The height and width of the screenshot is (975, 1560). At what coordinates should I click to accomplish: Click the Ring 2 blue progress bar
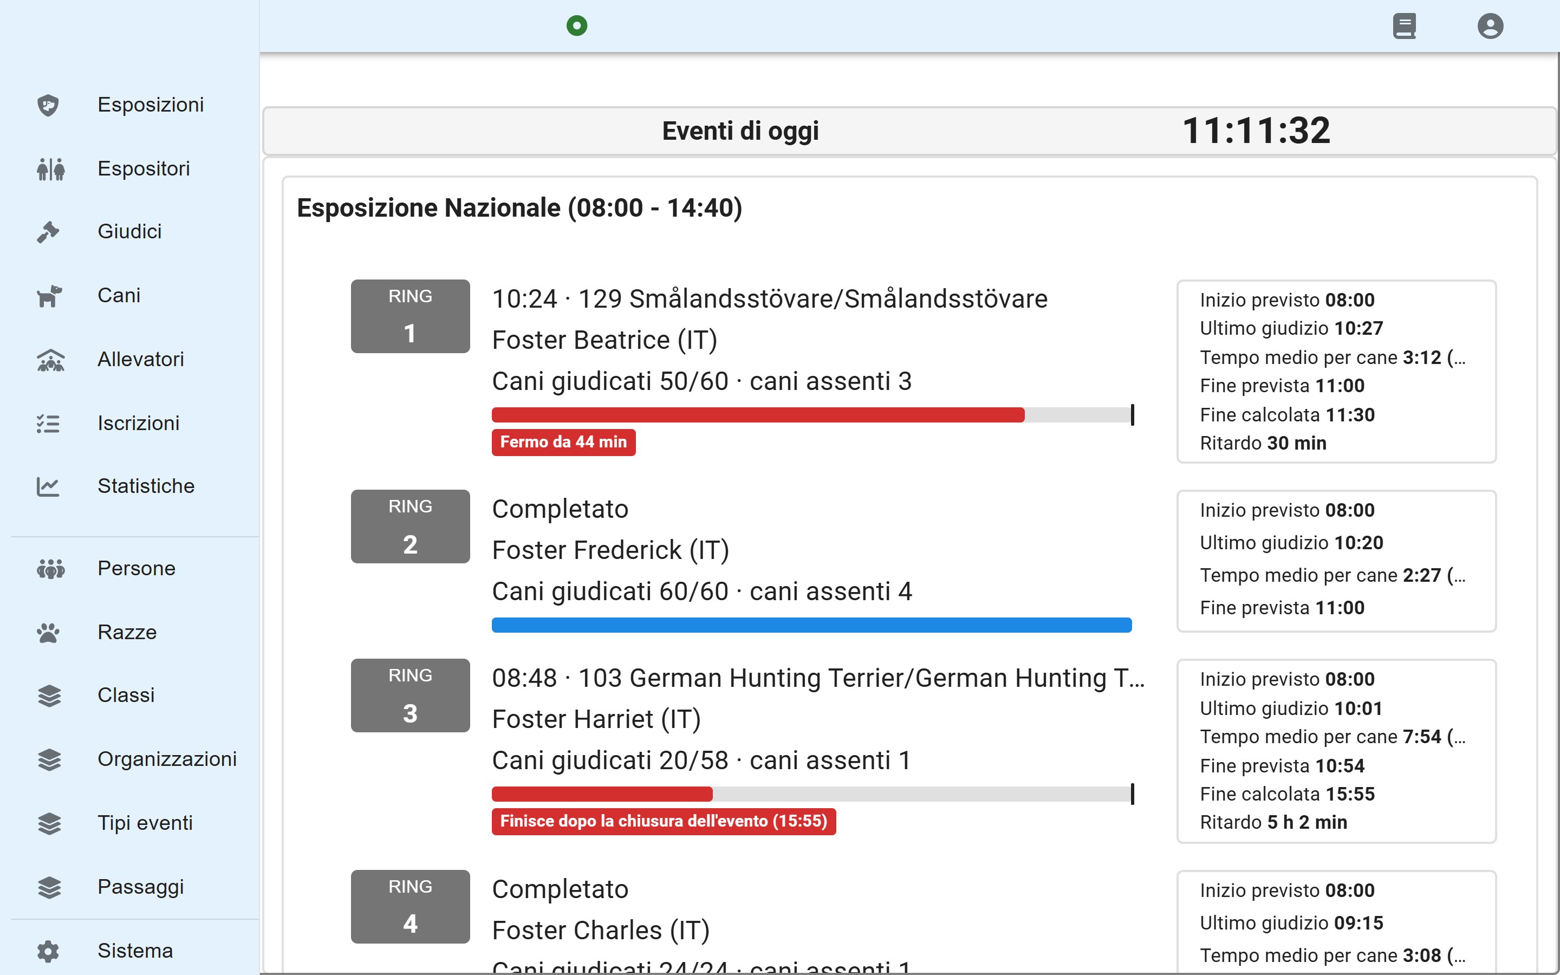coord(811,625)
